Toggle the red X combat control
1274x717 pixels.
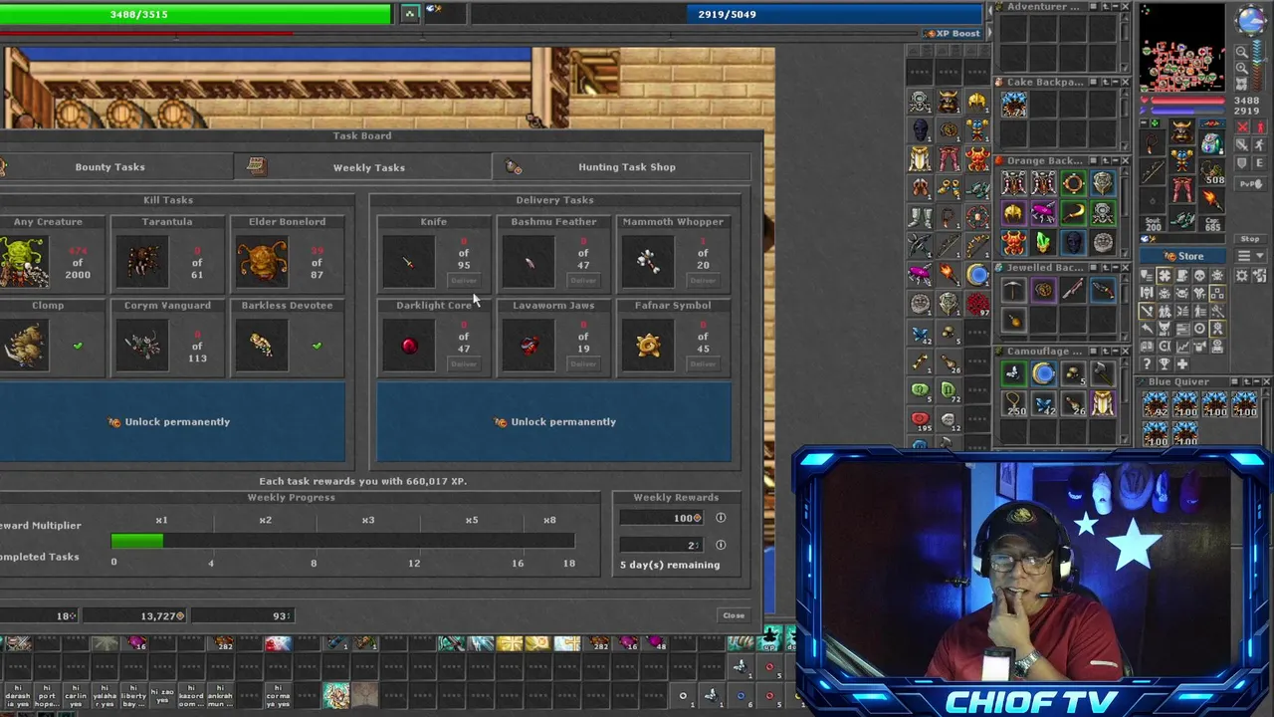point(1243,126)
